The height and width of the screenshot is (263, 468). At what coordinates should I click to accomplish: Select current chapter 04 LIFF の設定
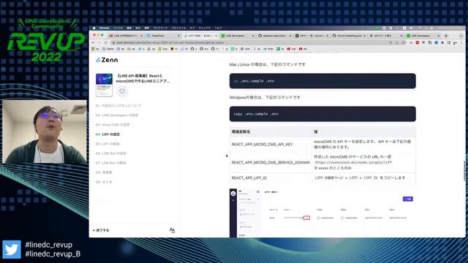(x=107, y=134)
